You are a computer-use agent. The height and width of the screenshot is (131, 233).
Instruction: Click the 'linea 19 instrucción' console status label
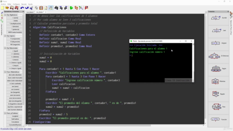coord(178,80)
